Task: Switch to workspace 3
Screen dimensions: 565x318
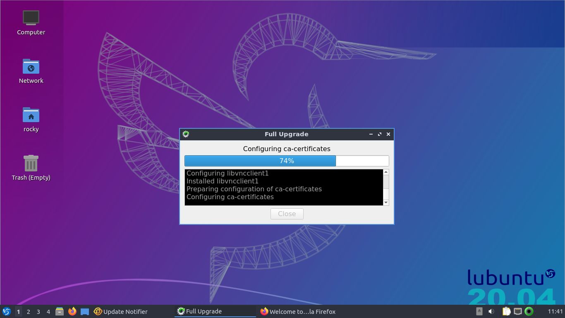Action: [x=38, y=311]
